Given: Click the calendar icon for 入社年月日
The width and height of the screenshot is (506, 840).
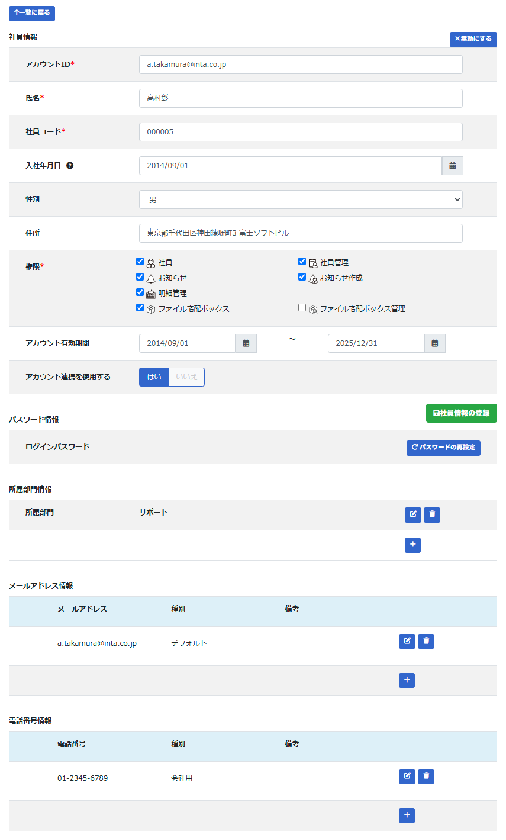Looking at the screenshot, I should (452, 166).
